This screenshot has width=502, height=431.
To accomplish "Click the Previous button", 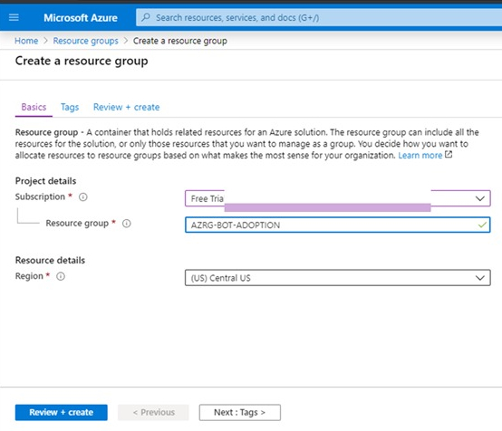I will point(153,412).
